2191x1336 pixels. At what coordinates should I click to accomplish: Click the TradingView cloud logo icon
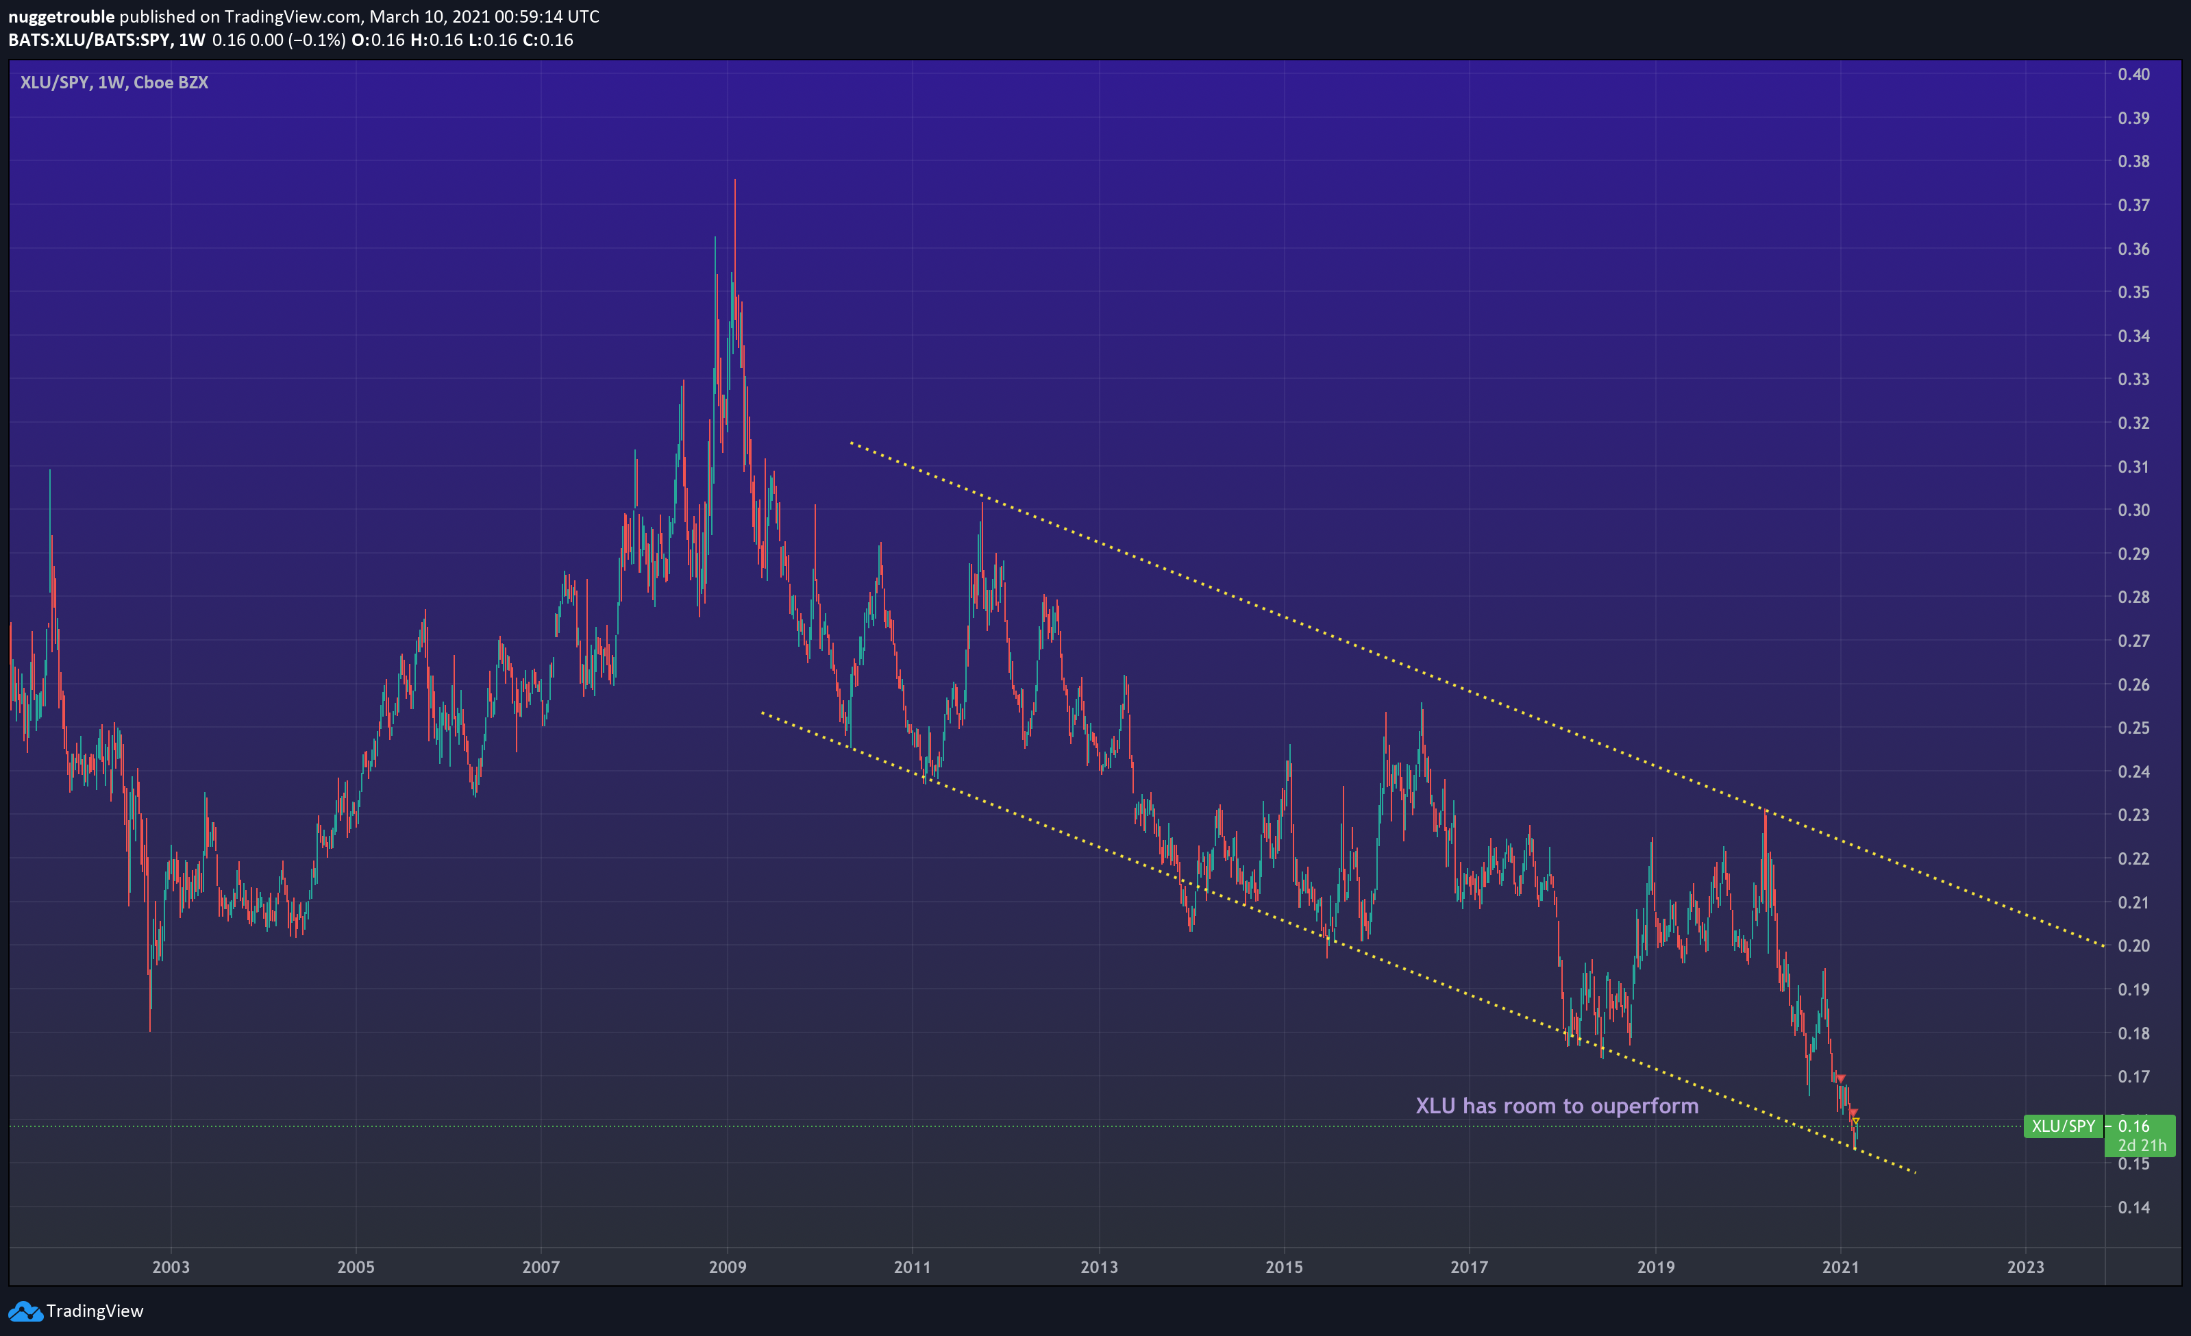pos(25,1311)
